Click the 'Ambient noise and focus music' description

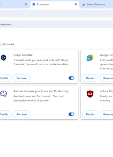[39, 98]
